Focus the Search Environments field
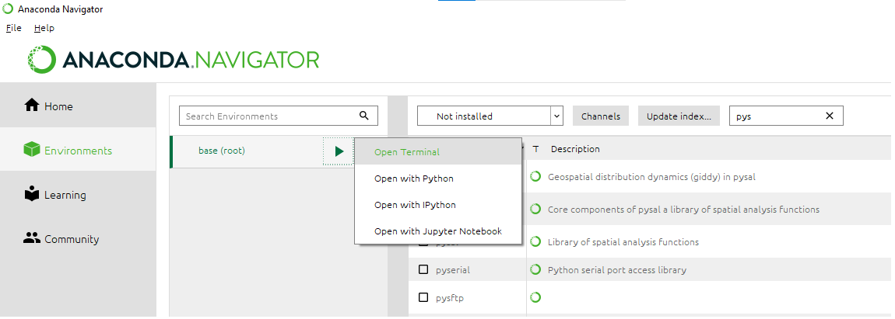The image size is (895, 319). tap(279, 116)
